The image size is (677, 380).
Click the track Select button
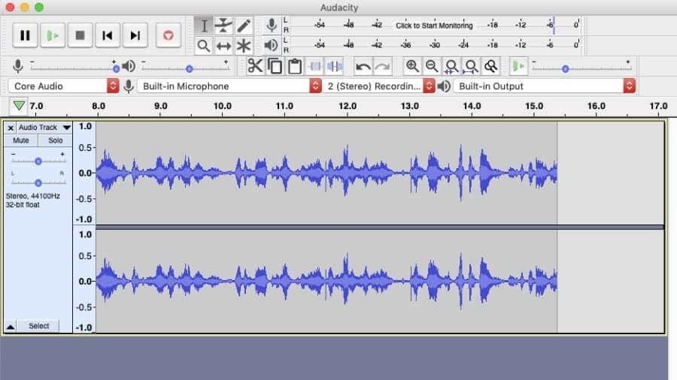coord(39,326)
